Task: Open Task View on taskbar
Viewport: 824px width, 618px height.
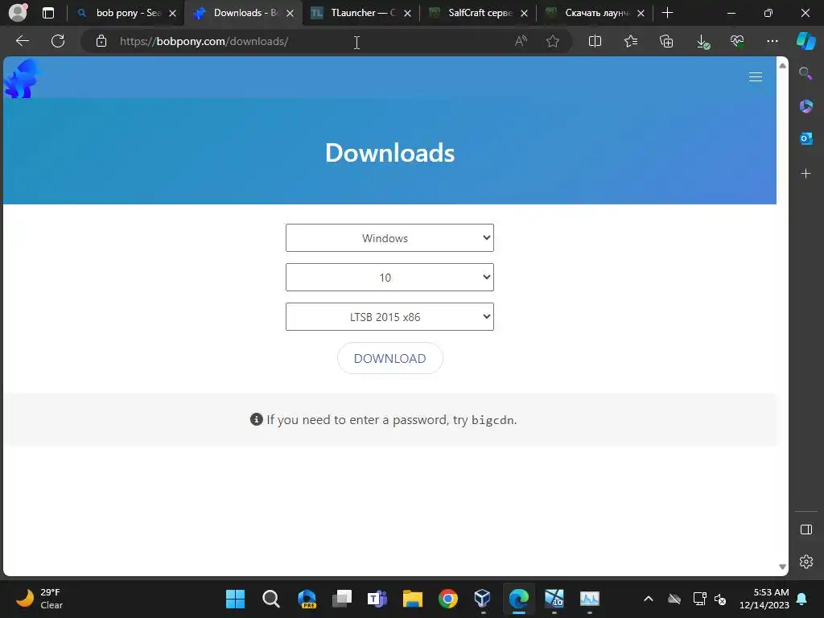Action: 342,599
